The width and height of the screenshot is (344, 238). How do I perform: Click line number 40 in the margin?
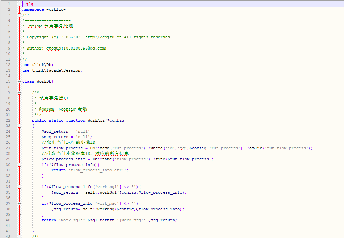tap(8, 220)
